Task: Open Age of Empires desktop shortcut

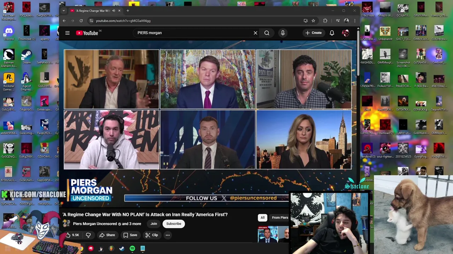Action: pyautogui.click(x=27, y=82)
